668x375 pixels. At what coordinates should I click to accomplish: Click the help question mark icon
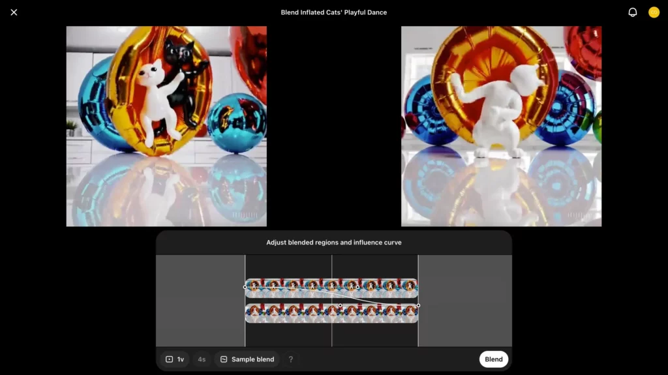[x=290, y=359]
